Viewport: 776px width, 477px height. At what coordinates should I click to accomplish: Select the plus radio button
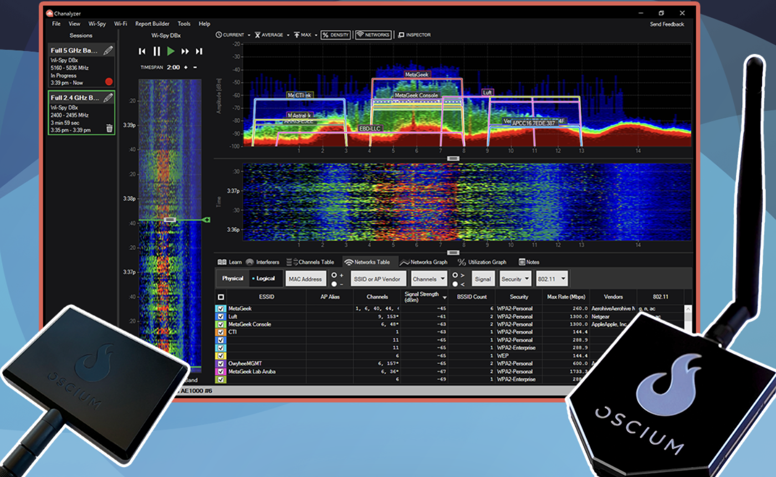(x=334, y=275)
